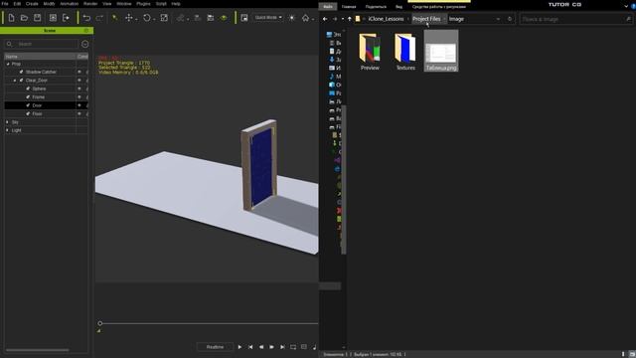Click the search magnifier in File Explorer
Screen dimensions: 636x358
(628, 19)
